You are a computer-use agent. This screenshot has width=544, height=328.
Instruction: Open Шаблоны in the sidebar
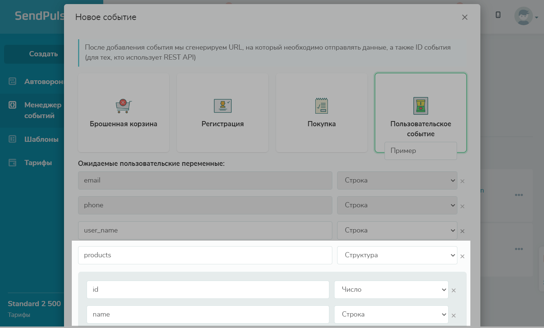41,139
